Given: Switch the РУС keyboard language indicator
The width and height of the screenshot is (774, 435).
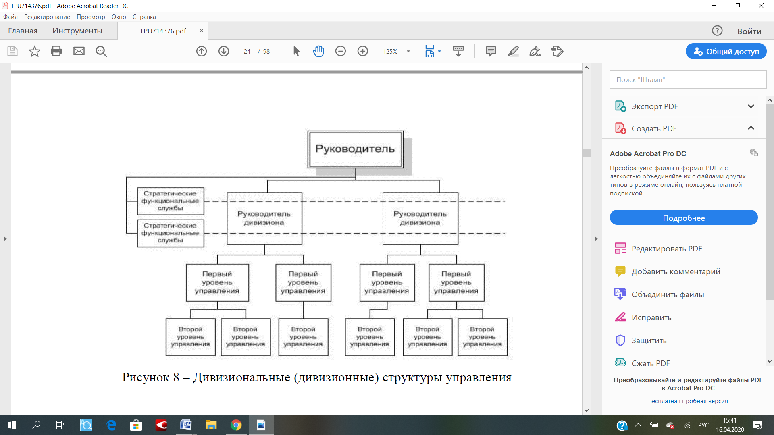Looking at the screenshot, I should pos(703,425).
